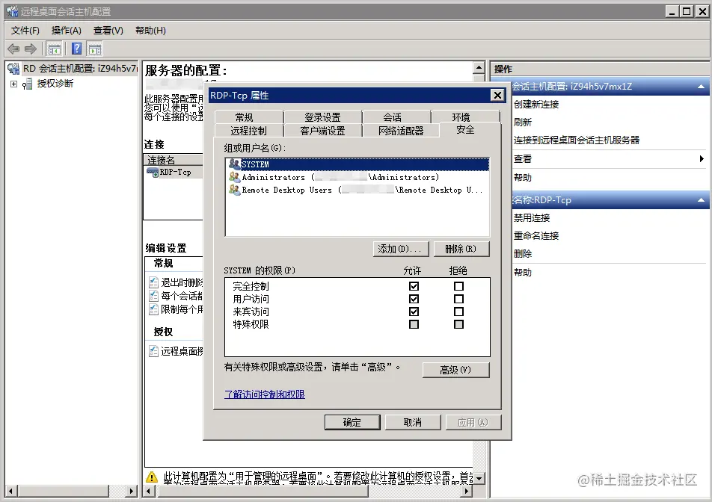
Task: Check 拒绝 for 来宾访问
Action: click(458, 311)
